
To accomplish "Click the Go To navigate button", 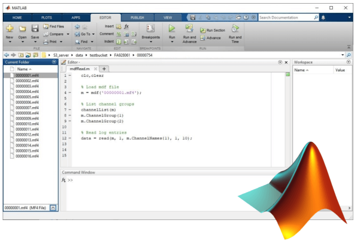I will coord(83,34).
